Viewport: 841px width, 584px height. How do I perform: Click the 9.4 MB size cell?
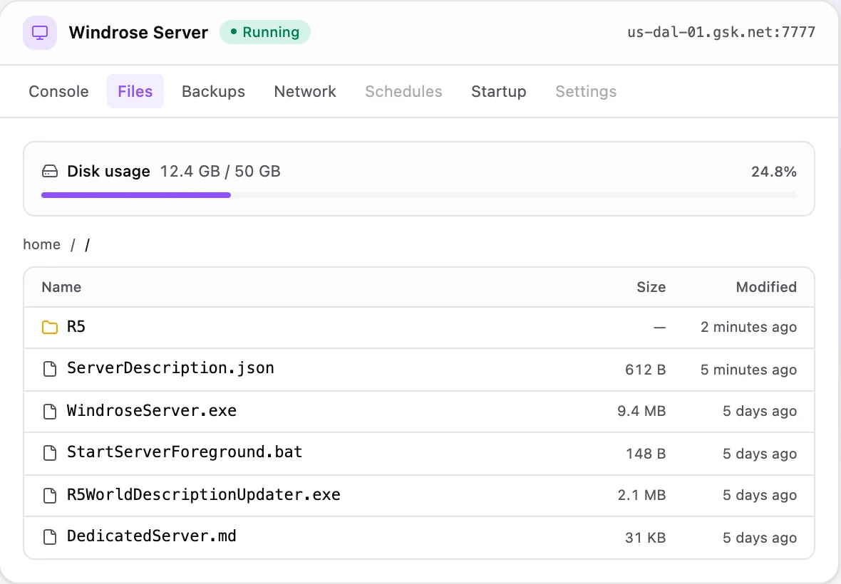coord(641,411)
